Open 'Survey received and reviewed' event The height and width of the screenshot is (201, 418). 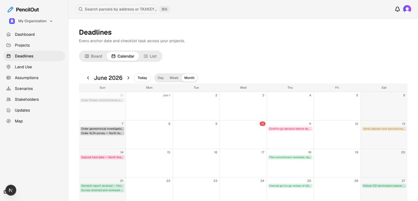[x=102, y=190]
